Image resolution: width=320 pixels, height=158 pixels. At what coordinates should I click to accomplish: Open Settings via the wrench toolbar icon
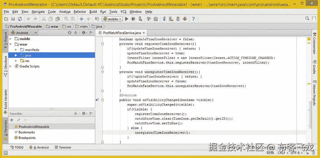[149, 19]
